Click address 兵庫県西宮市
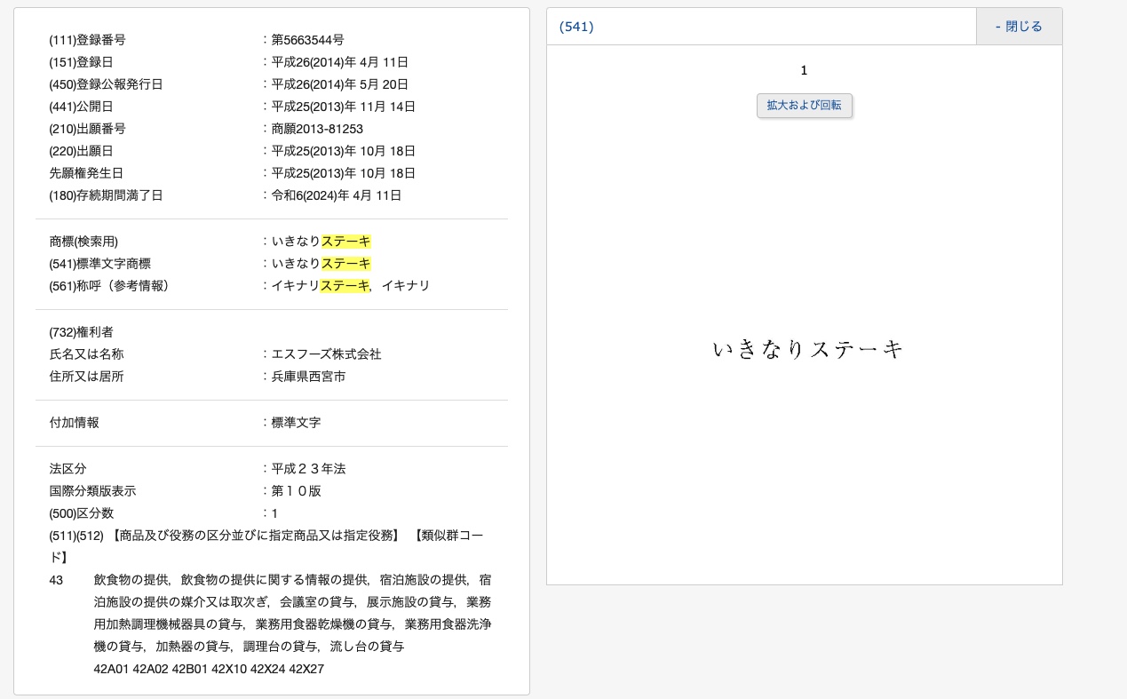The height and width of the screenshot is (699, 1127). coord(308,377)
